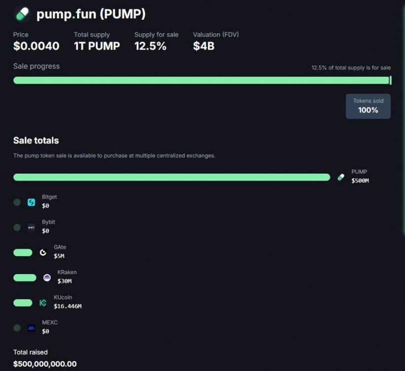Click the PUMP sale totals bar
405x371 pixels.
tap(171, 177)
